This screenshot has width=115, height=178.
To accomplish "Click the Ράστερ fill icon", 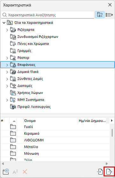I will coord(13,58).
